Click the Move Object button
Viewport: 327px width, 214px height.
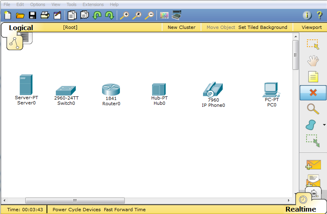pyautogui.click(x=221, y=27)
